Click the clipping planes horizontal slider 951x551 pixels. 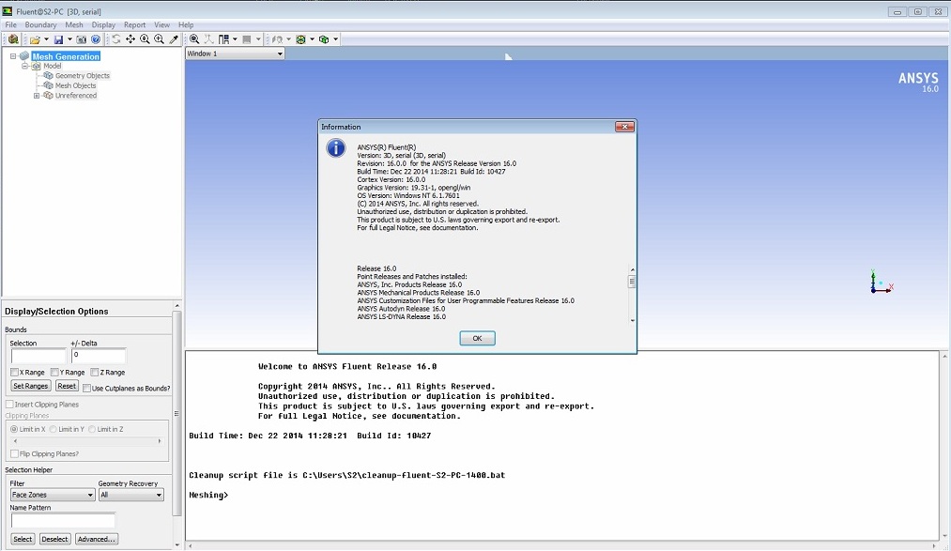[x=86, y=441]
